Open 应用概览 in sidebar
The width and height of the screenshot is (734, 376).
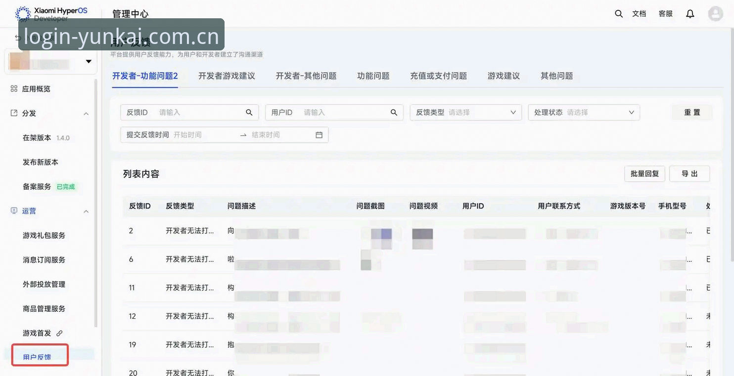pos(36,89)
